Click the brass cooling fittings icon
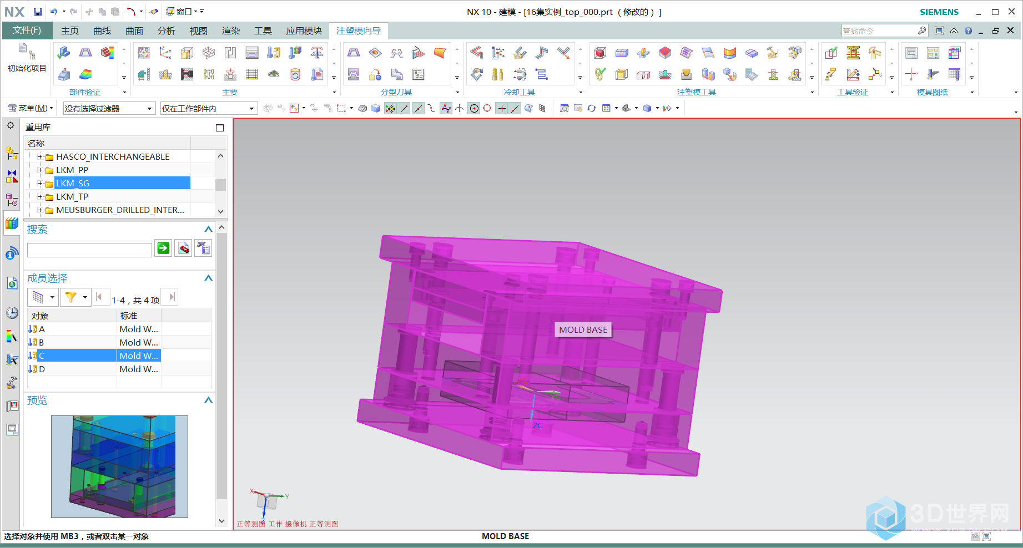This screenshot has width=1023, height=548. [x=498, y=74]
